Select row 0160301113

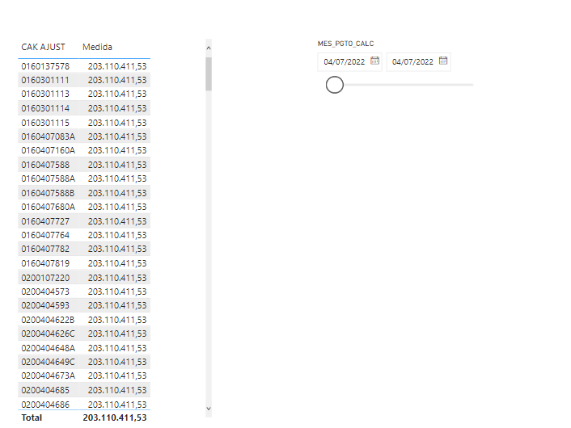(84, 94)
